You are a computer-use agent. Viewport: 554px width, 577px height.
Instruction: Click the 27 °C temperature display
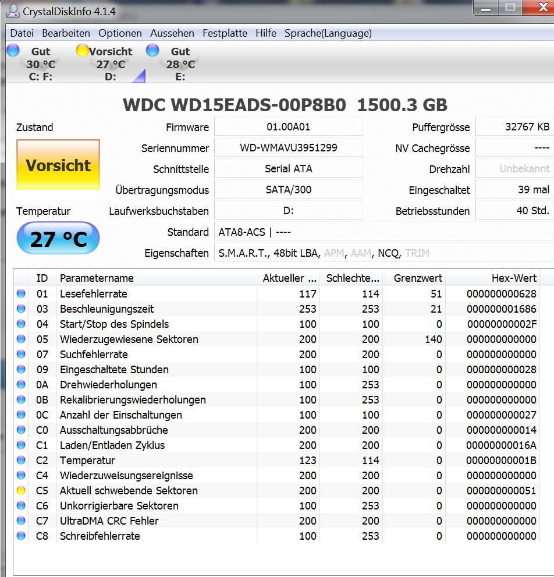click(x=58, y=238)
